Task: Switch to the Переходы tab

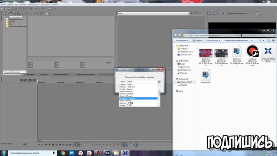Action: pyautogui.click(x=44, y=74)
